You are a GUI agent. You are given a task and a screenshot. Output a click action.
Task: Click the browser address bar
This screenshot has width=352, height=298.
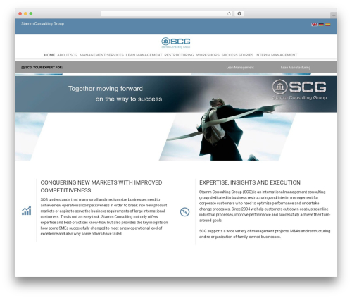click(x=167, y=13)
